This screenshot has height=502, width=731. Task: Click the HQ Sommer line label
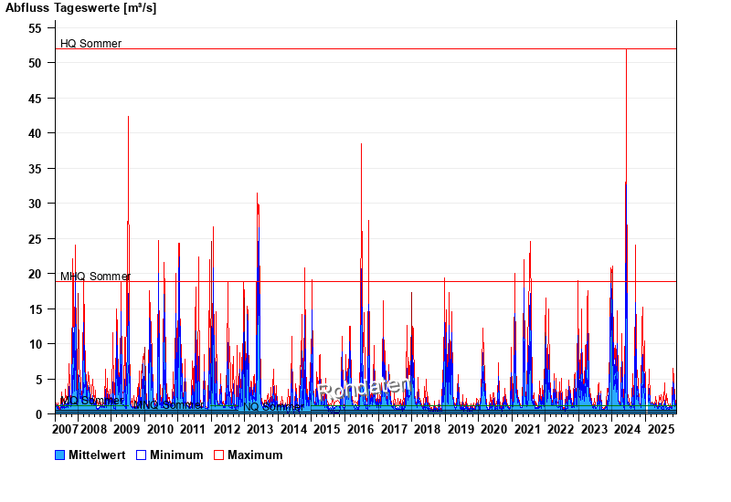(90, 43)
